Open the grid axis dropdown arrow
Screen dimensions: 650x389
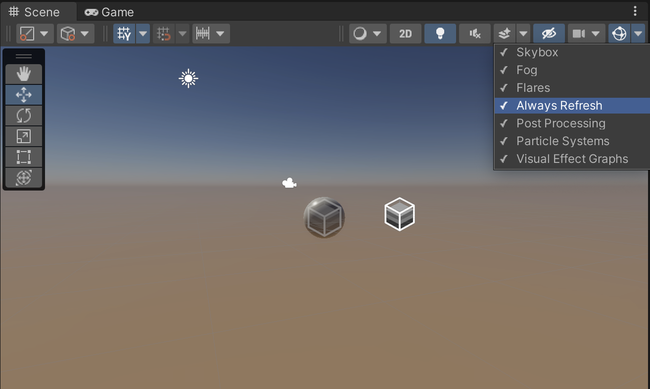(143, 34)
